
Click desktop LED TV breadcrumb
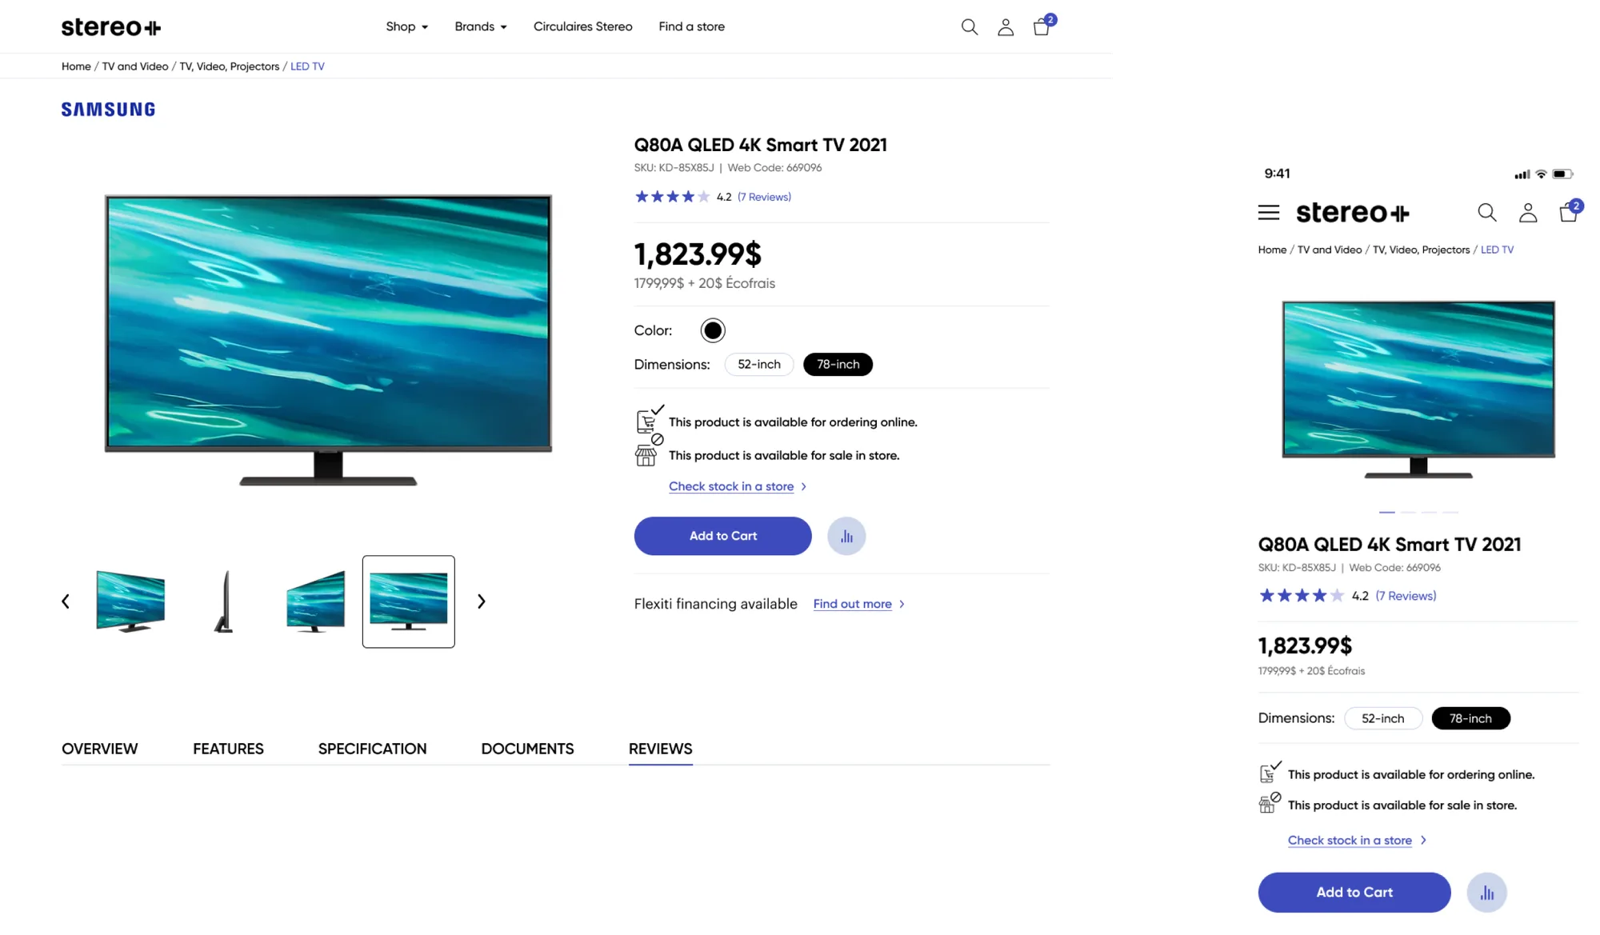pos(307,66)
